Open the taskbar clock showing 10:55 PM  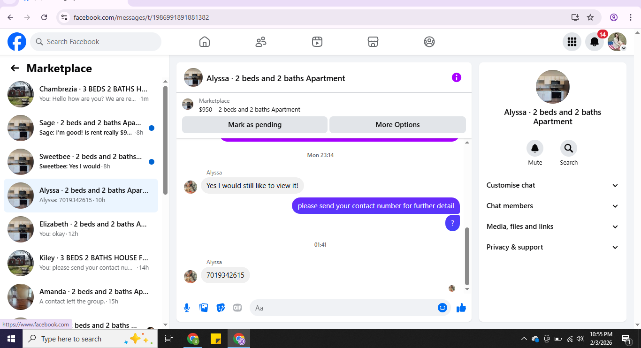point(601,339)
